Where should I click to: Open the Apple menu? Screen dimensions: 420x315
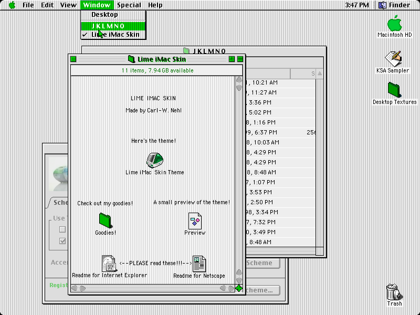[12, 5]
